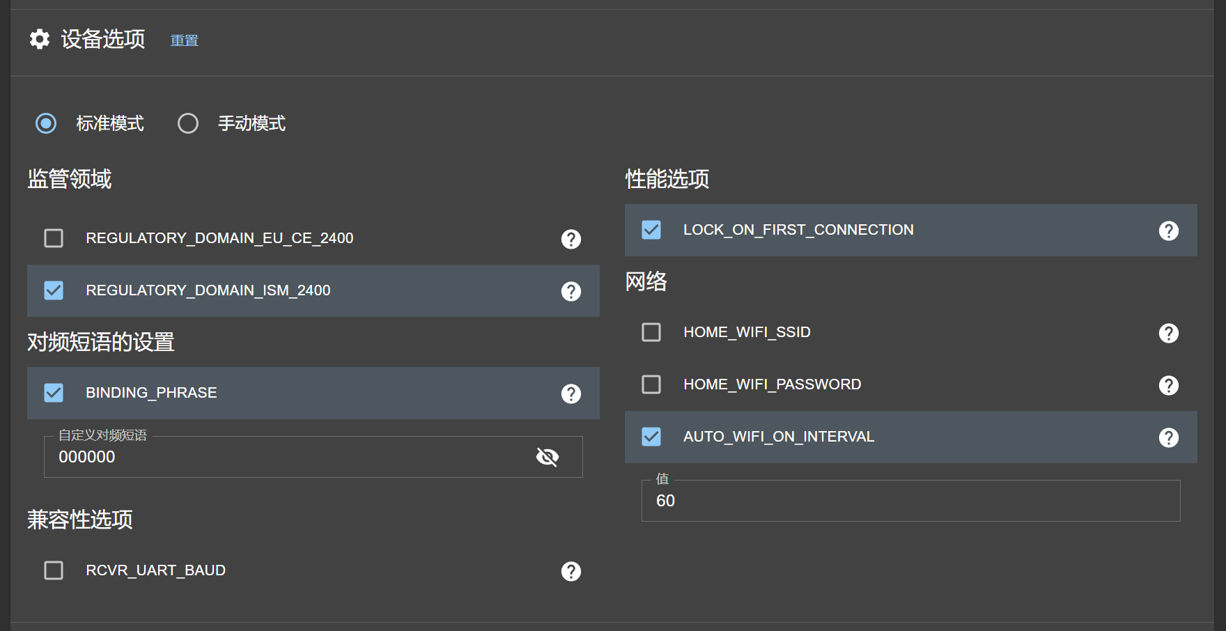Screen dimensions: 1226x631
Task: Toggle binding phrase visibility eye icon
Action: tap(548, 457)
